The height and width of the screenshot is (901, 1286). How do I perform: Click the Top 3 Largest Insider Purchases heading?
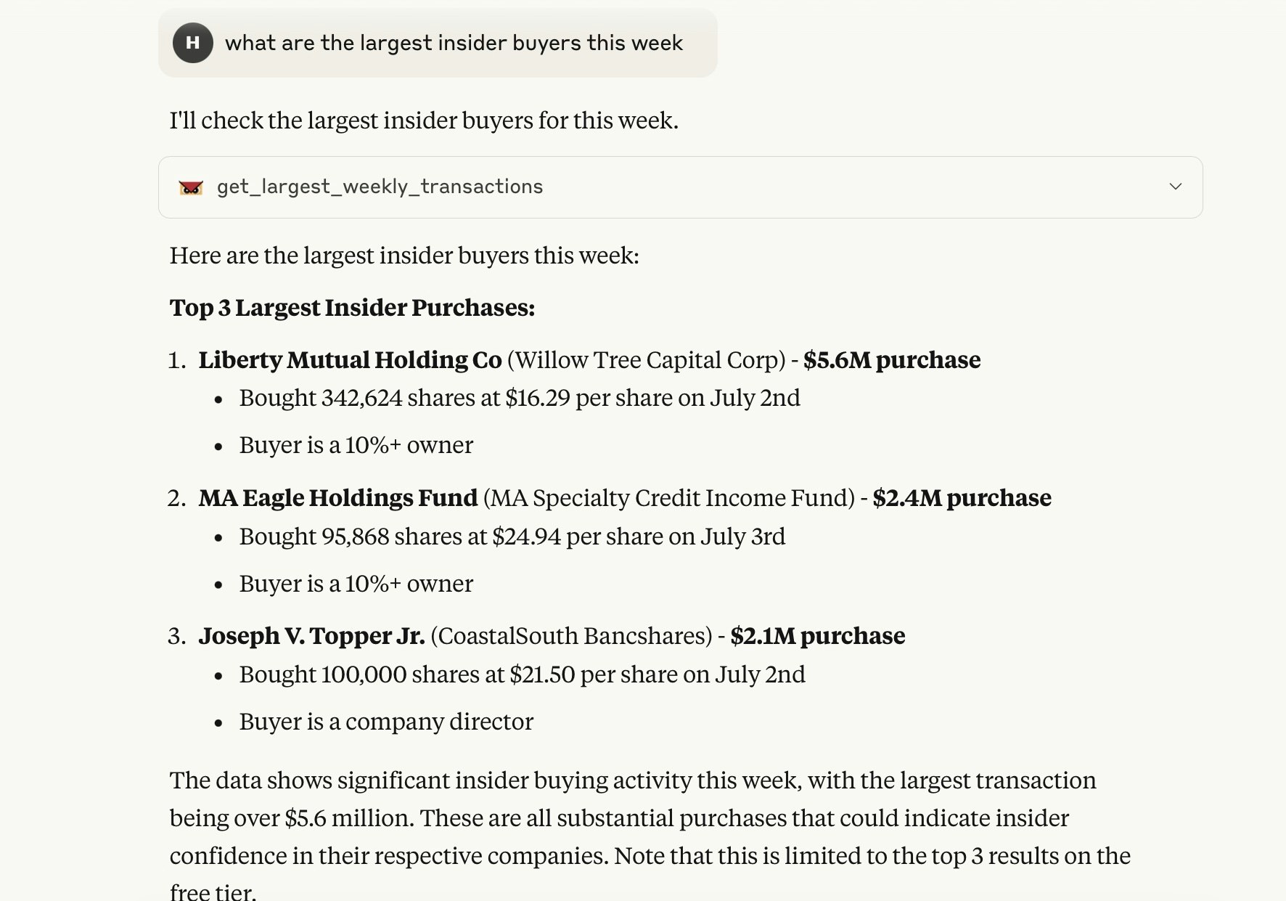(352, 308)
